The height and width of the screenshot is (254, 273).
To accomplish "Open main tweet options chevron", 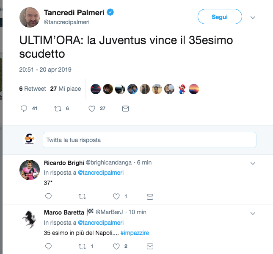I will [x=253, y=17].
